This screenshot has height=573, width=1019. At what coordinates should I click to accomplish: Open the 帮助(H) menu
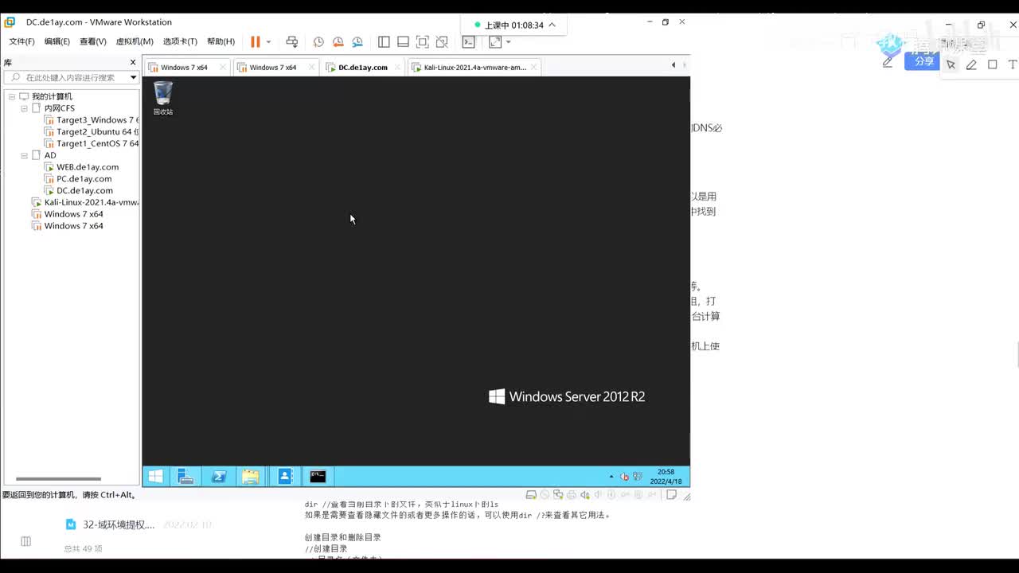click(x=221, y=41)
